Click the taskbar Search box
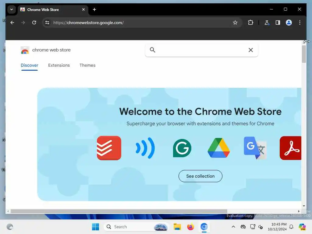Screen dimensions: 312x234 coord(136,227)
